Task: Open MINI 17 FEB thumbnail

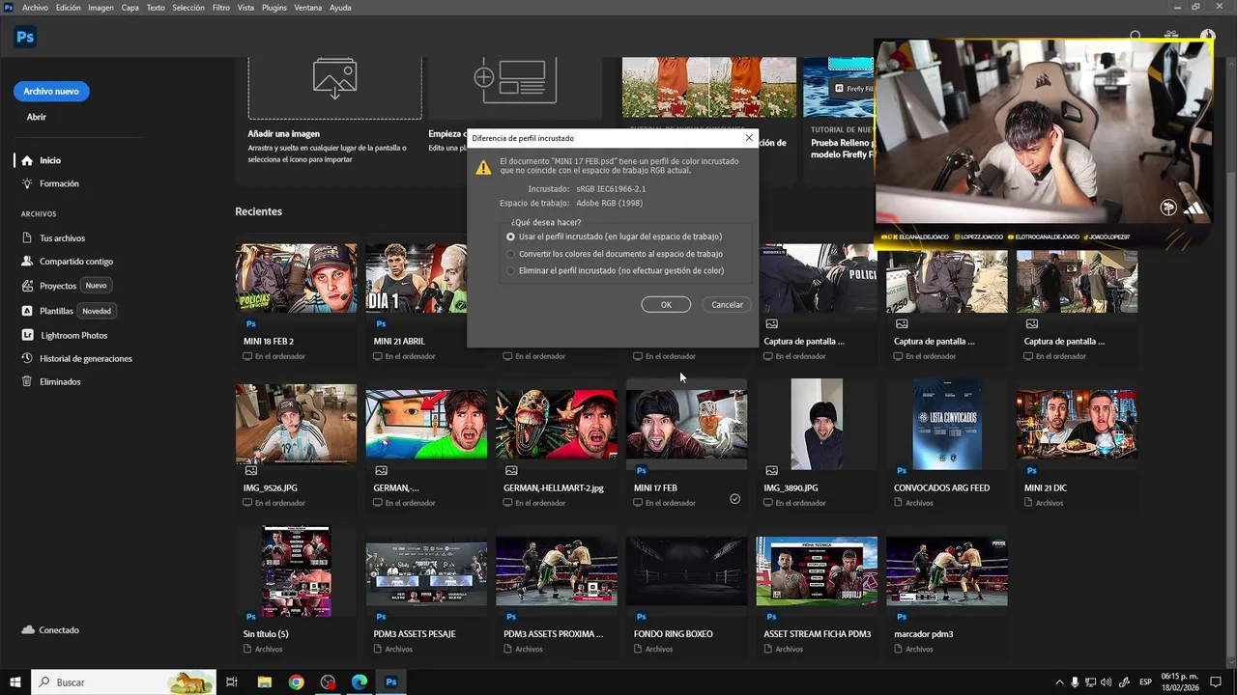Action: [x=686, y=425]
